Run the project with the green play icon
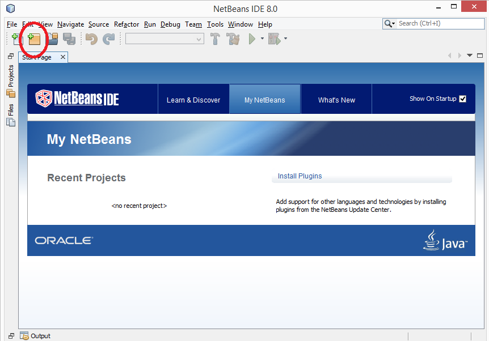Screen dimensions: 489x341 point(251,39)
